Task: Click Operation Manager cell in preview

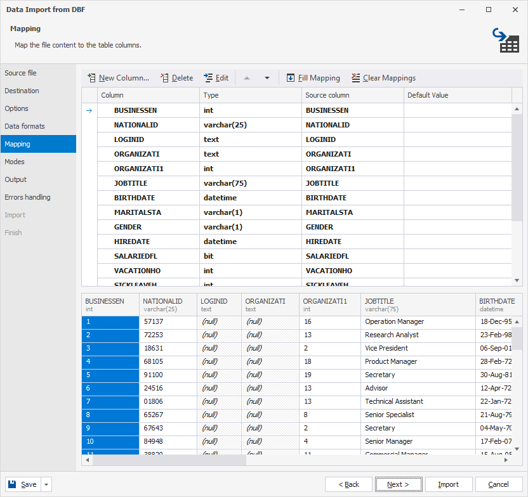Action: click(x=418, y=322)
